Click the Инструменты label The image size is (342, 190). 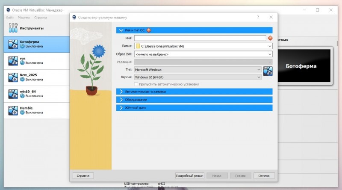32,28
